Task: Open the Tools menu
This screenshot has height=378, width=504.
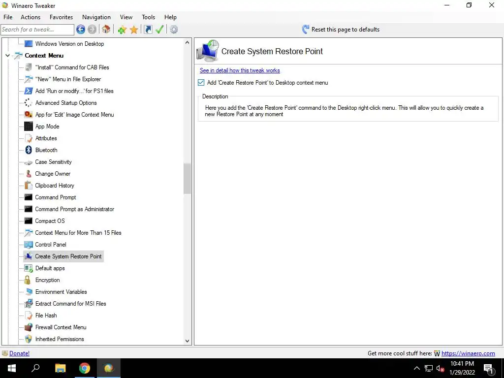Action: coord(149,17)
